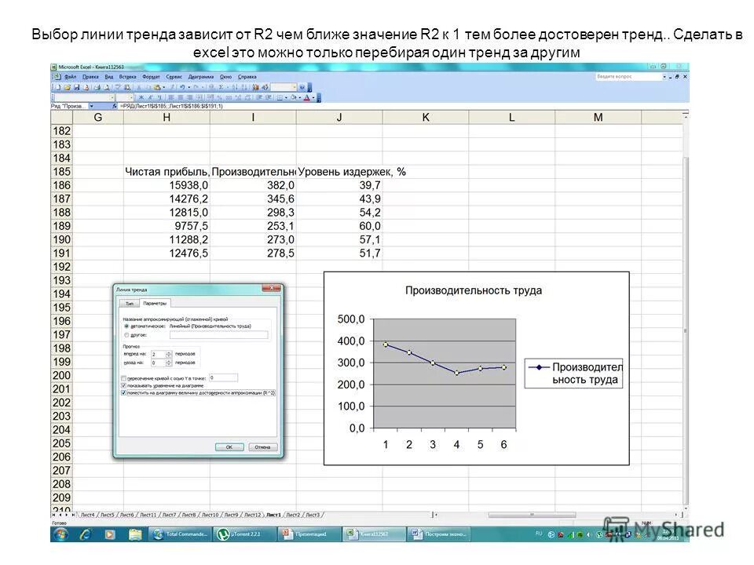Click the Open file folder icon
754x565 pixels.
(68, 87)
